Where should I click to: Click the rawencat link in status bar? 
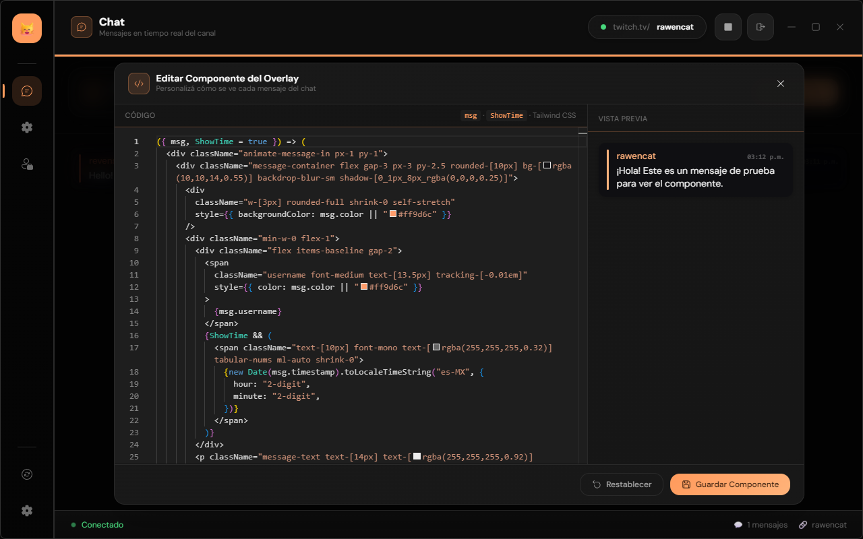[823, 525]
